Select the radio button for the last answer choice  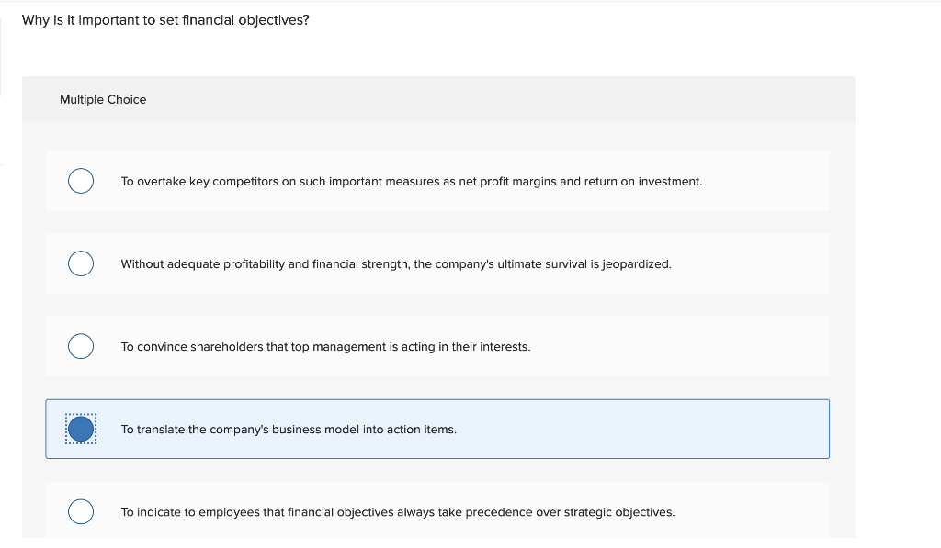pos(81,511)
